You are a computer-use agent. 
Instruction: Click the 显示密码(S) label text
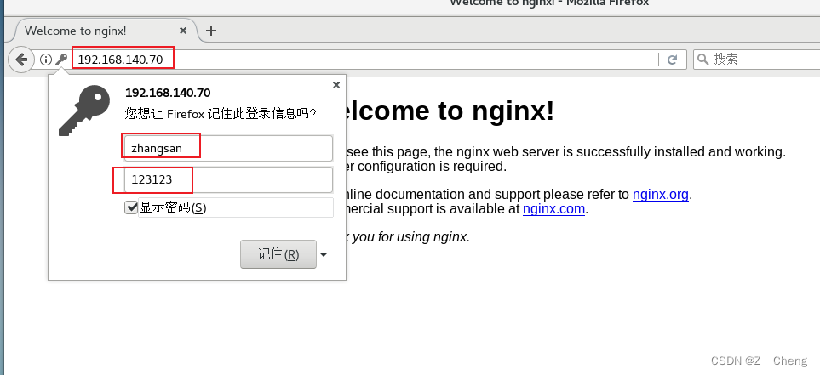(x=173, y=207)
